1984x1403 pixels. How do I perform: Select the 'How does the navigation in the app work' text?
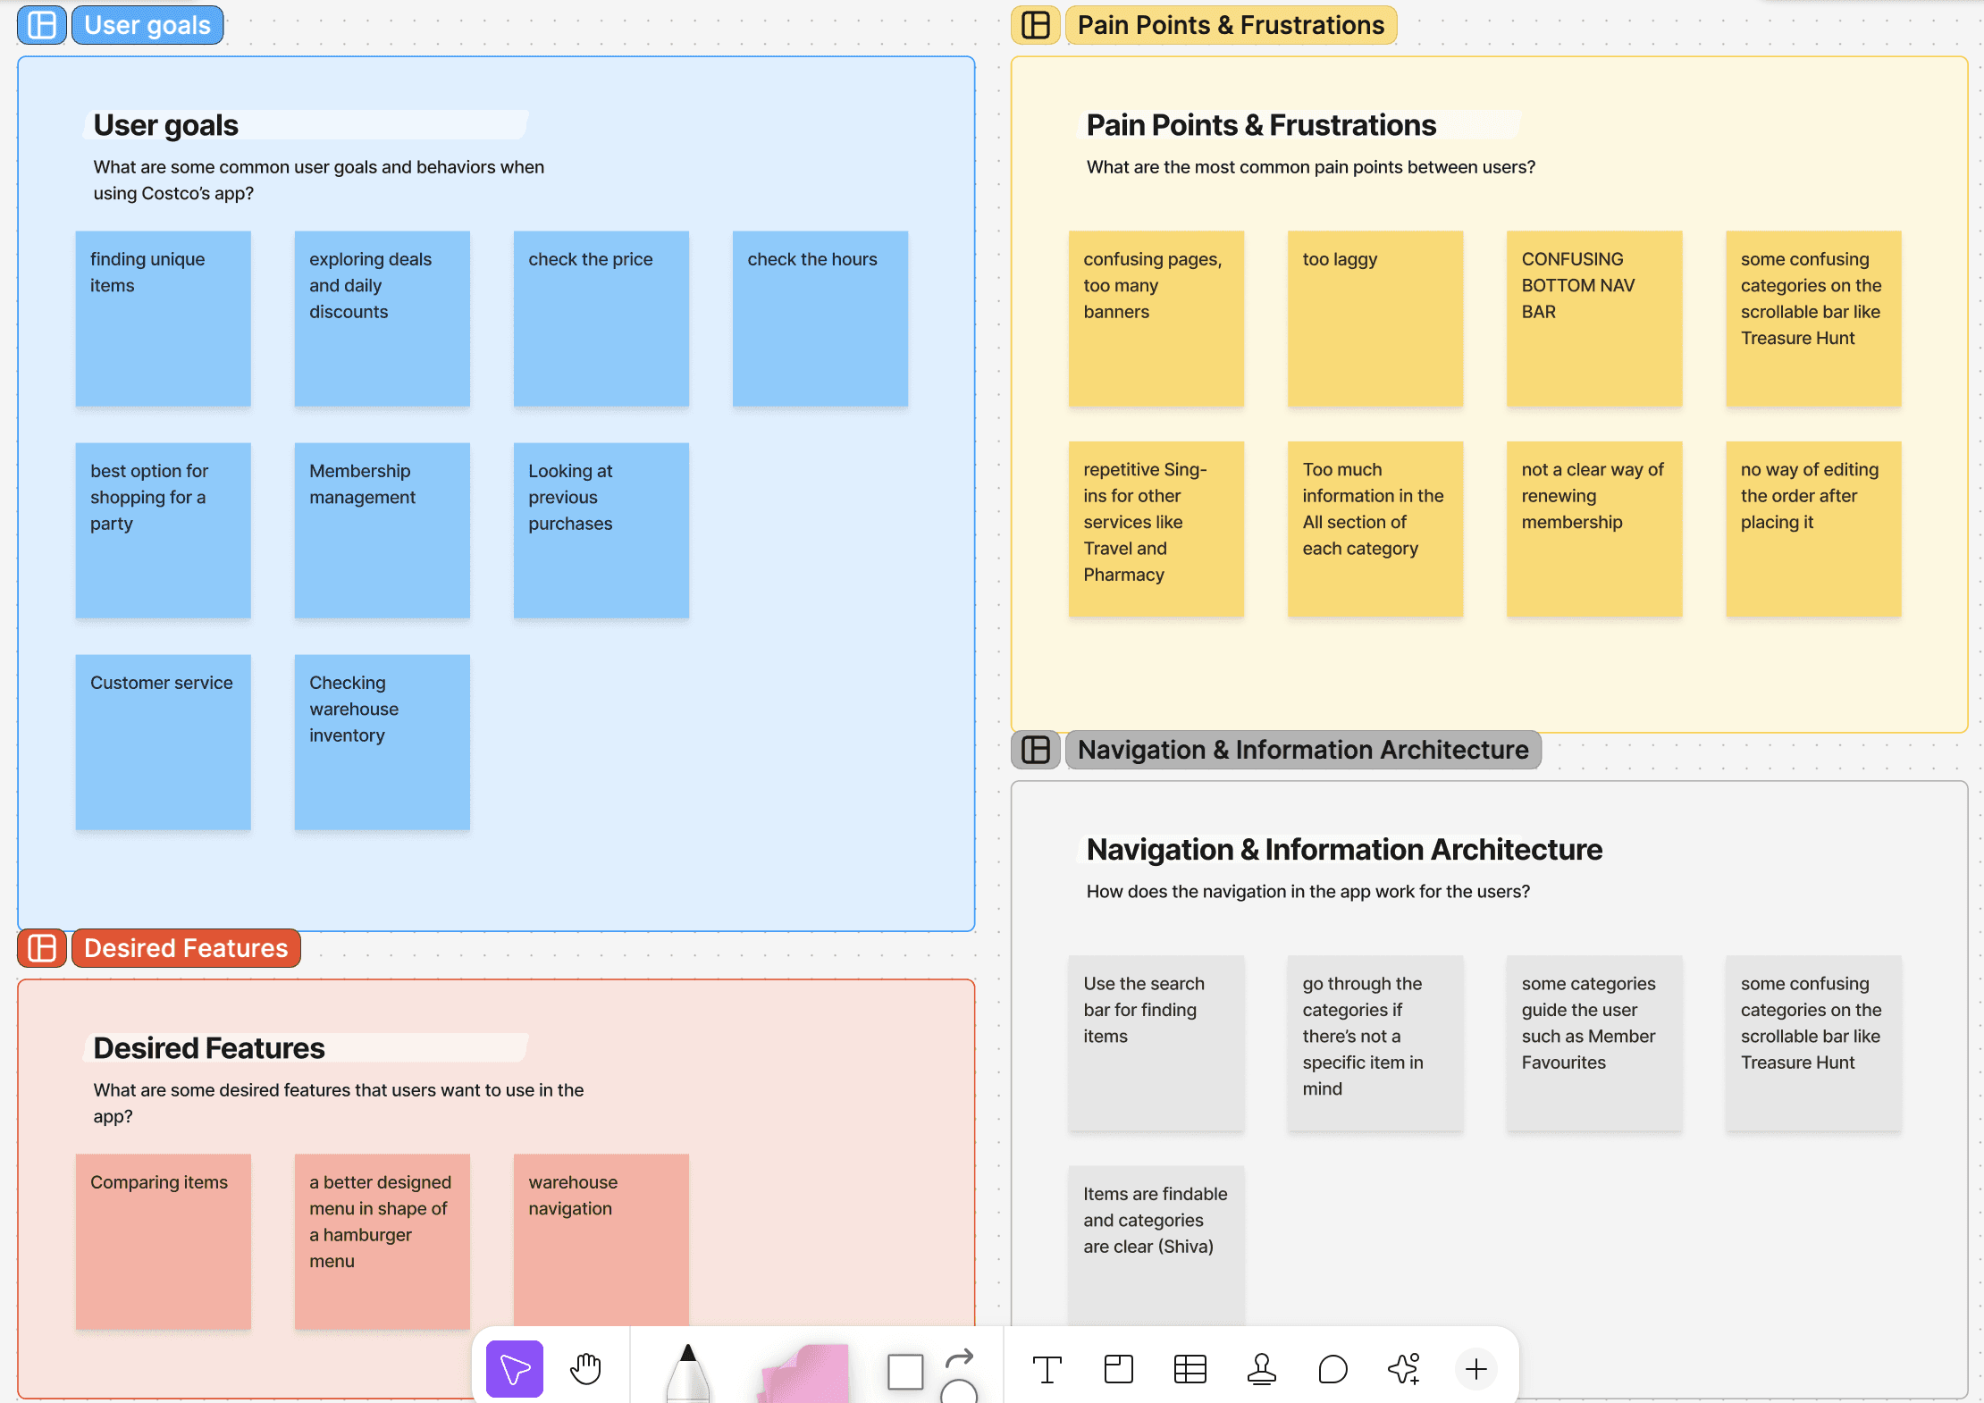[x=1308, y=892]
